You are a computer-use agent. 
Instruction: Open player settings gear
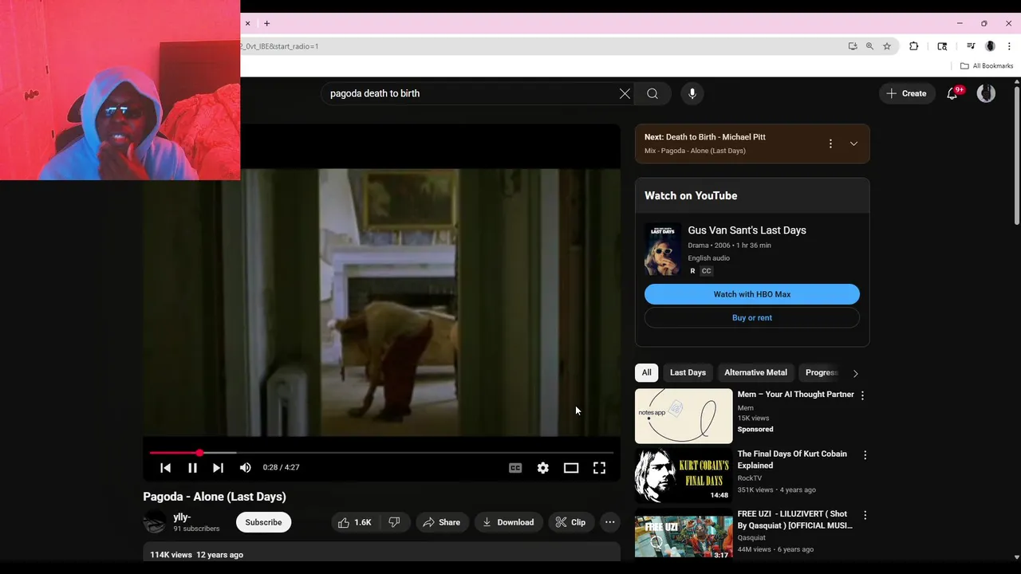[x=543, y=468]
